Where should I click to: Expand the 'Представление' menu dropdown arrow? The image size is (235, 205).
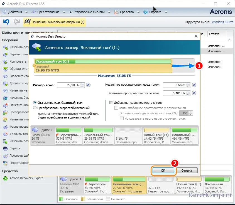coord(64,12)
